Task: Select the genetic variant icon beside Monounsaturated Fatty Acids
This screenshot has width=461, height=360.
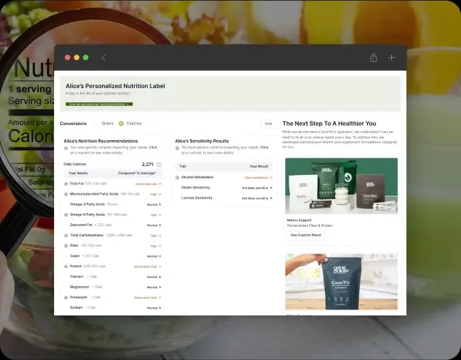Action: point(66,194)
